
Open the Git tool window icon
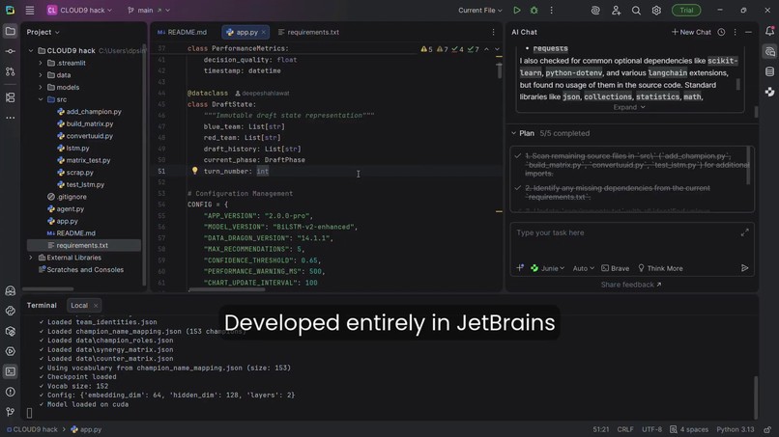[10, 412]
